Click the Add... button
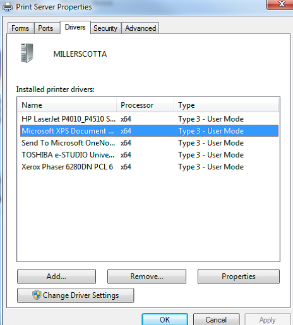Image resolution: width=293 pixels, height=325 pixels. tap(56, 277)
